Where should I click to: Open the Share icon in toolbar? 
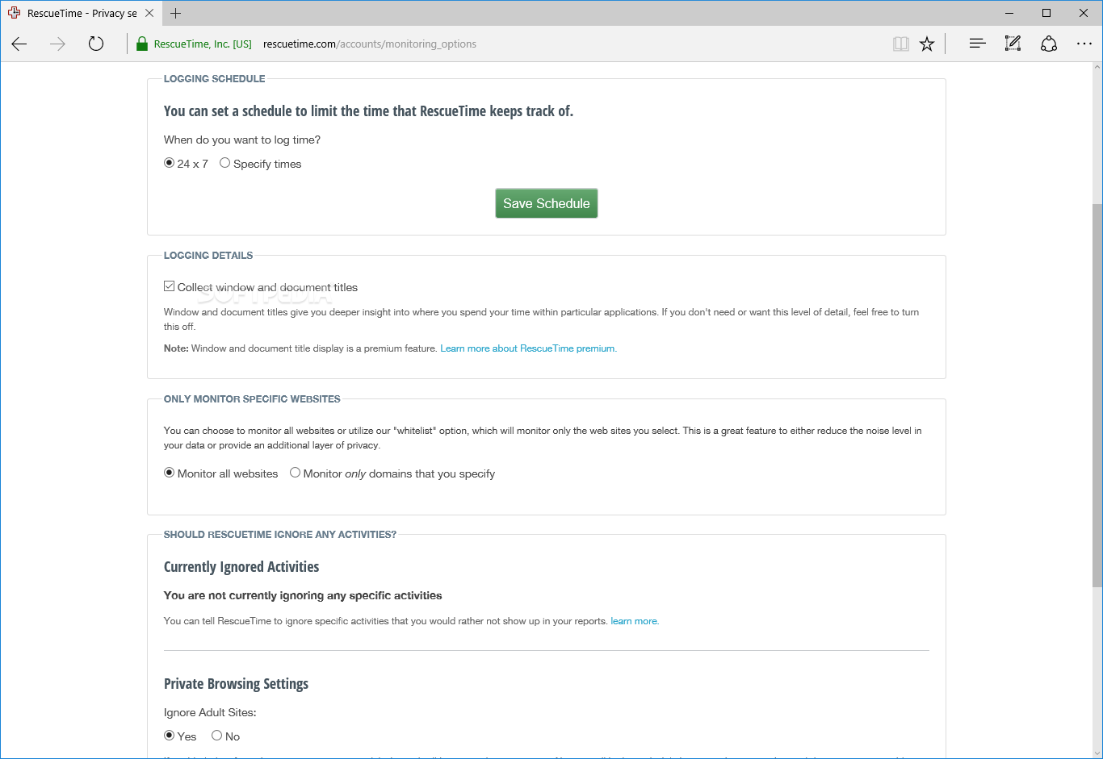click(x=1049, y=44)
